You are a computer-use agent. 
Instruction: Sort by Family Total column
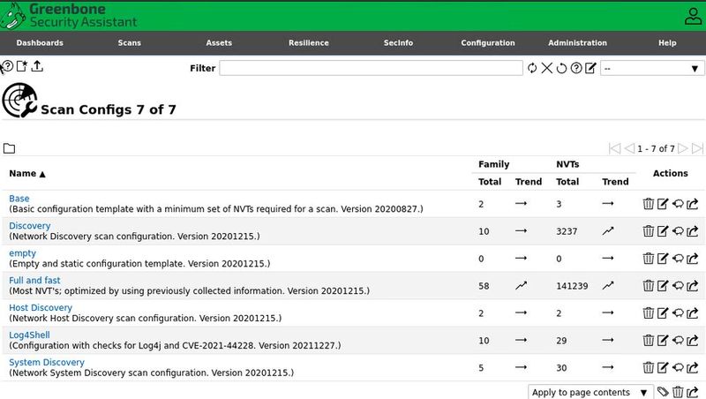[x=490, y=182]
